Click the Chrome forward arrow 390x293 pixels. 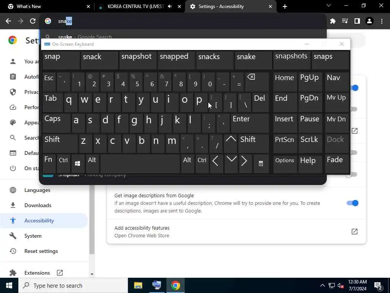[21, 21]
